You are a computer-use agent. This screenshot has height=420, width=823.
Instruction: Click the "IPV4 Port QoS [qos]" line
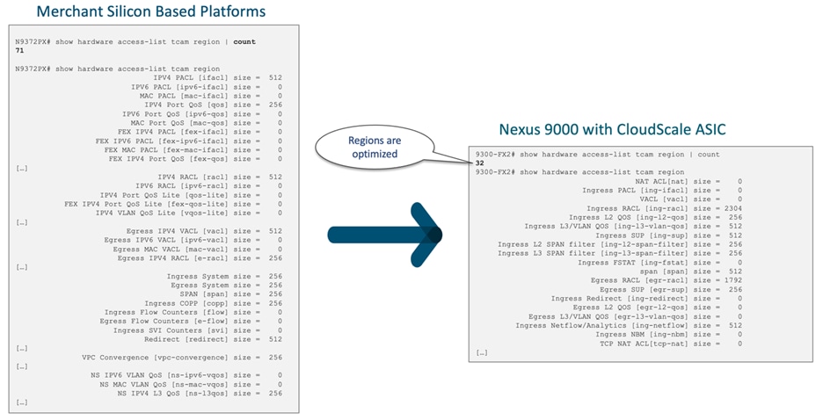pyautogui.click(x=214, y=105)
